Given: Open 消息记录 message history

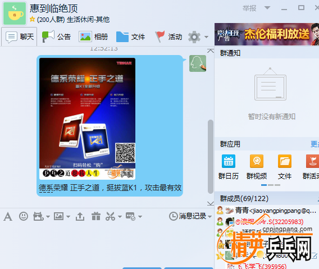Looking at the screenshot, I should pyautogui.click(x=188, y=216).
